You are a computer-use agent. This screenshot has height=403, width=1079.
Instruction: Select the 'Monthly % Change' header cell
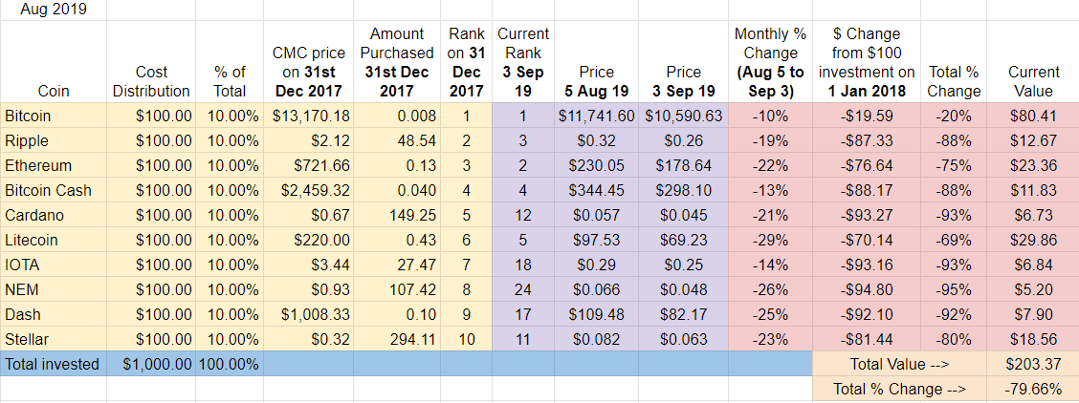[770, 62]
